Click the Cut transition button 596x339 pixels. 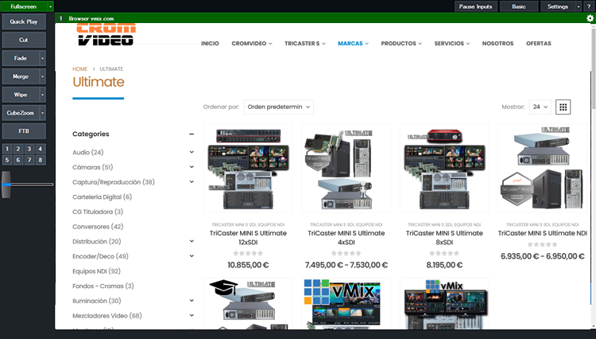24,40
